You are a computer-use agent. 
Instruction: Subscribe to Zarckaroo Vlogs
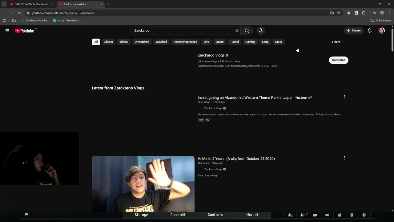(339, 60)
